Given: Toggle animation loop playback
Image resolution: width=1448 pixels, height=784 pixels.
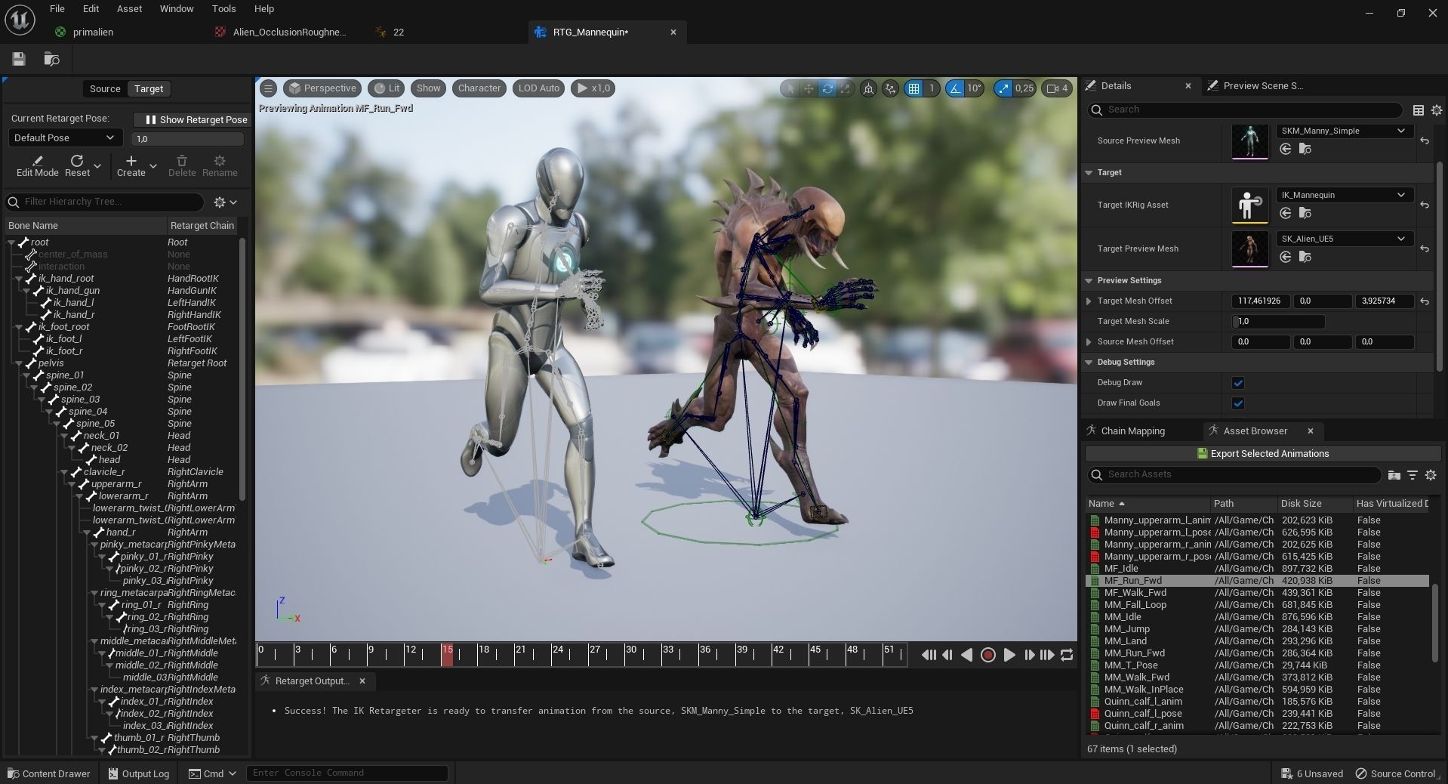Looking at the screenshot, I should coord(1067,655).
